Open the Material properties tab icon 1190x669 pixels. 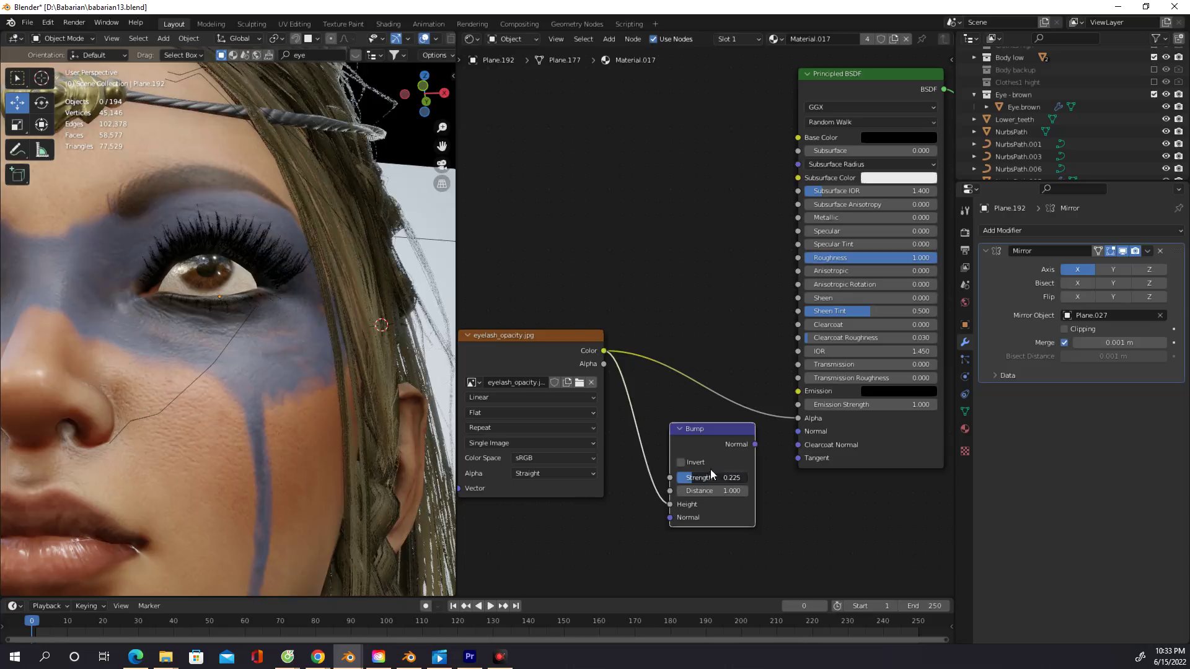click(x=965, y=429)
